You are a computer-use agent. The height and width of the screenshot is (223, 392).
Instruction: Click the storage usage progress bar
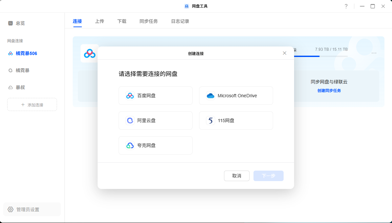321,56
